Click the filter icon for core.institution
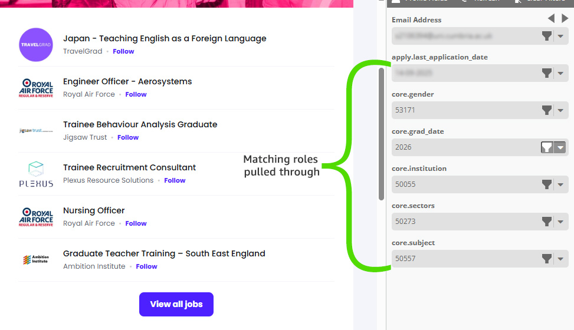The height and width of the screenshot is (330, 574). pyautogui.click(x=547, y=184)
